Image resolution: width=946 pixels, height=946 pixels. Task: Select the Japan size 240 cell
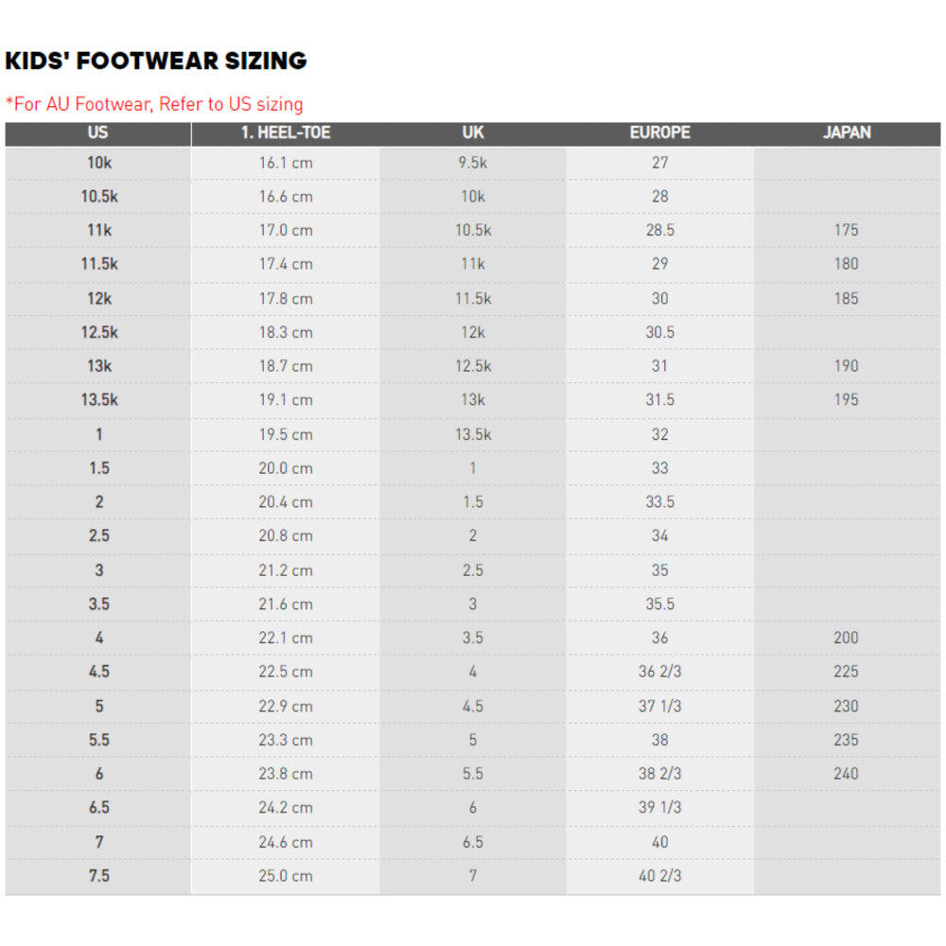pyautogui.click(x=847, y=773)
